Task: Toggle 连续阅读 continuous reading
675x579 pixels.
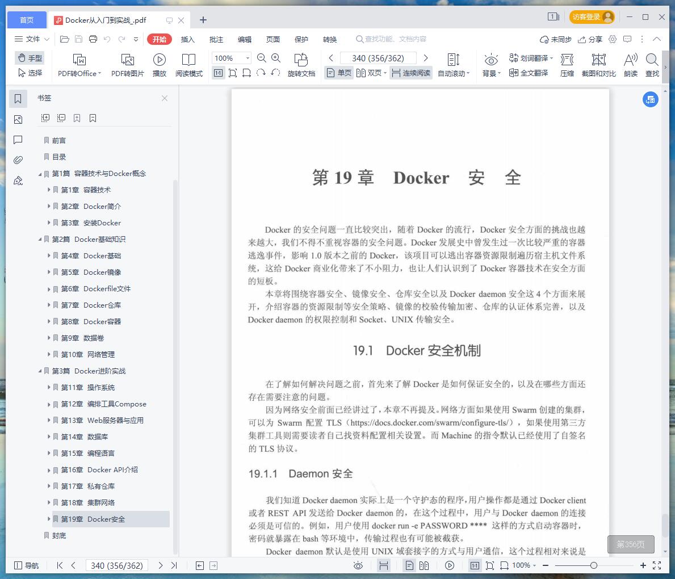Action: click(412, 73)
